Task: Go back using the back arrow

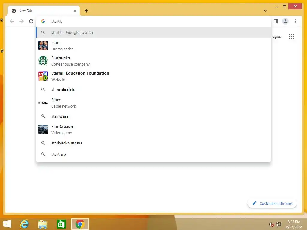Action: 12,21
